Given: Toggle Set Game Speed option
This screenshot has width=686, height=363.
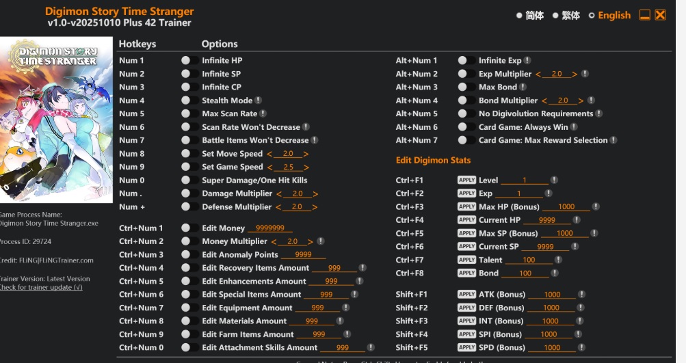Looking at the screenshot, I should pyautogui.click(x=189, y=167).
